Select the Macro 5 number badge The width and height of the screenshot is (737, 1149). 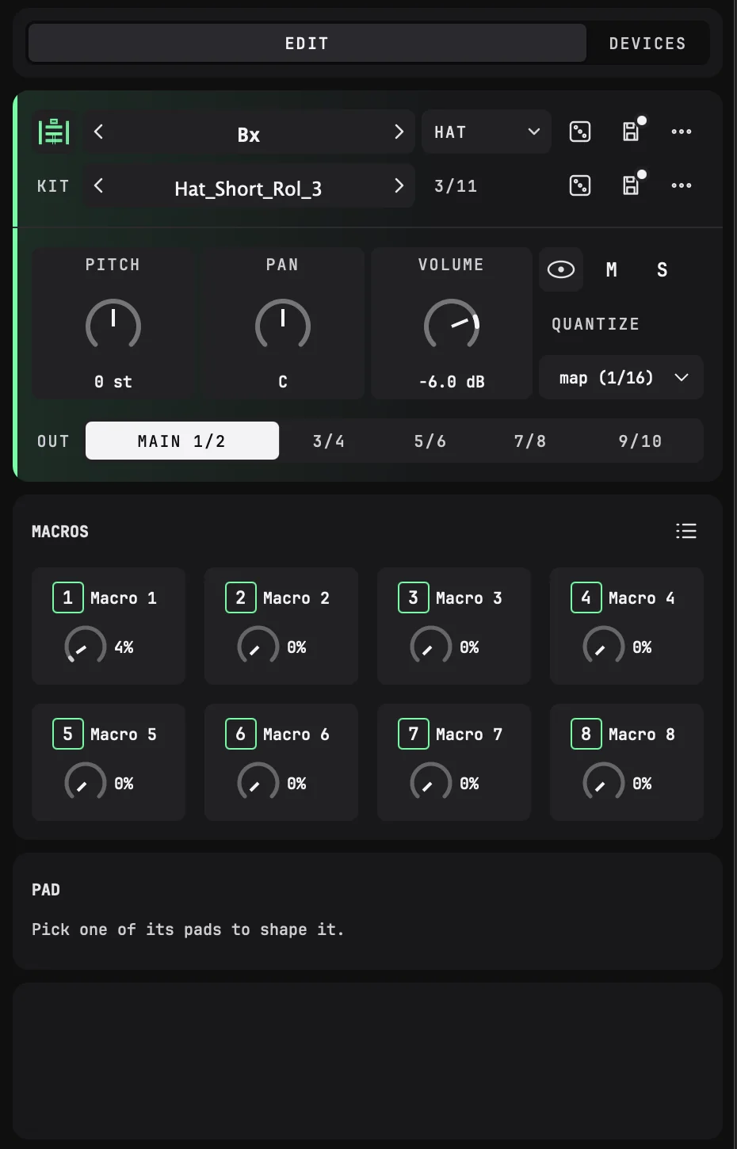point(68,734)
